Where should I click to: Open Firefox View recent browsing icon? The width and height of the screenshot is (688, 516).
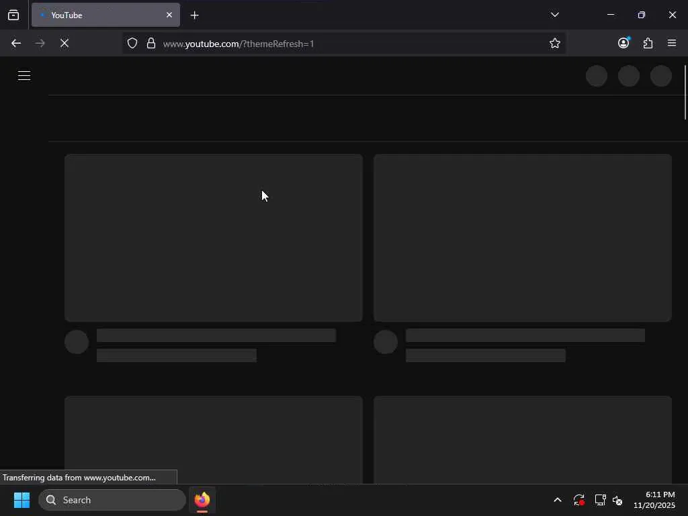click(x=13, y=15)
